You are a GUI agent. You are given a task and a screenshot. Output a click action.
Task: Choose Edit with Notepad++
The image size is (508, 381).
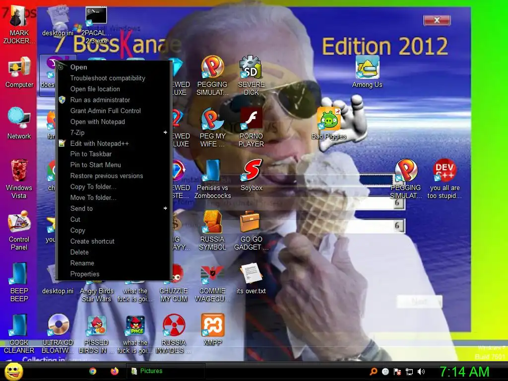pos(114,143)
